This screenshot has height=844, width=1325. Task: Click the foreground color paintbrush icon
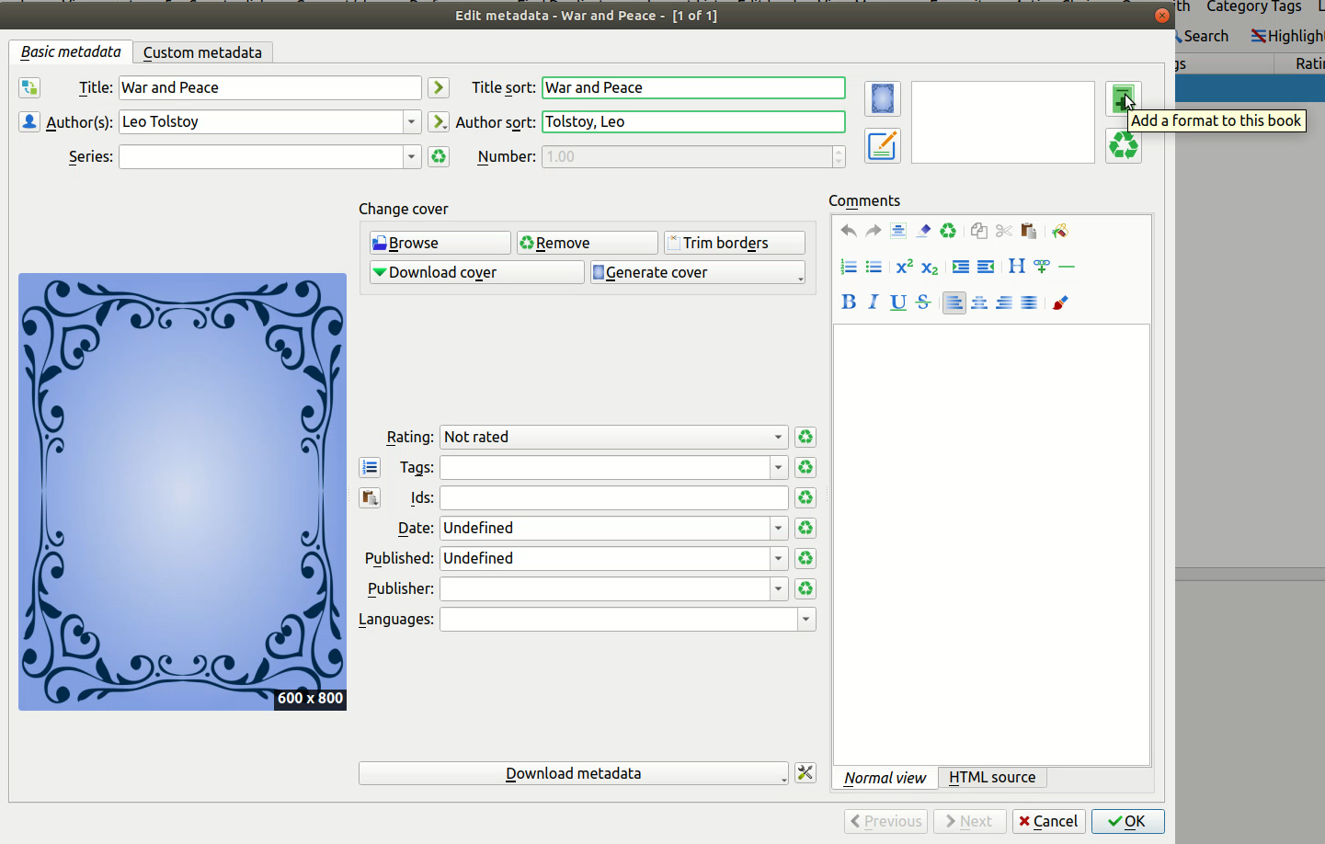pyautogui.click(x=1060, y=302)
